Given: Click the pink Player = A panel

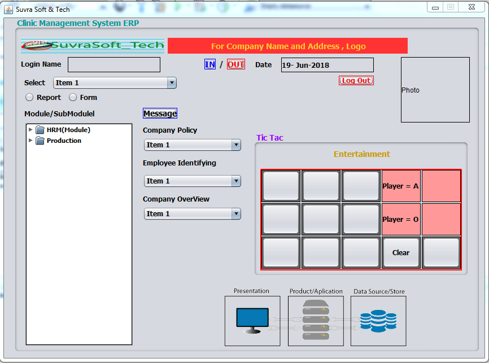Looking at the screenshot, I should click(400, 186).
